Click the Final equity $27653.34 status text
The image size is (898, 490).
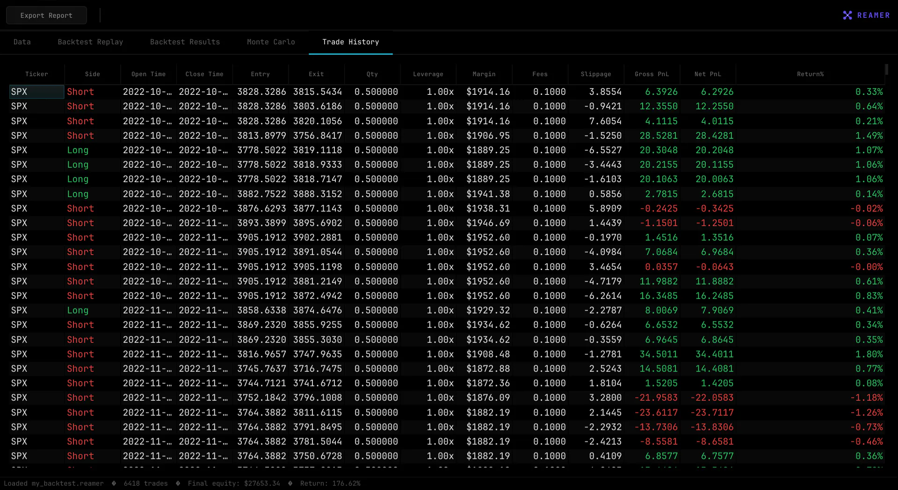tap(234, 483)
